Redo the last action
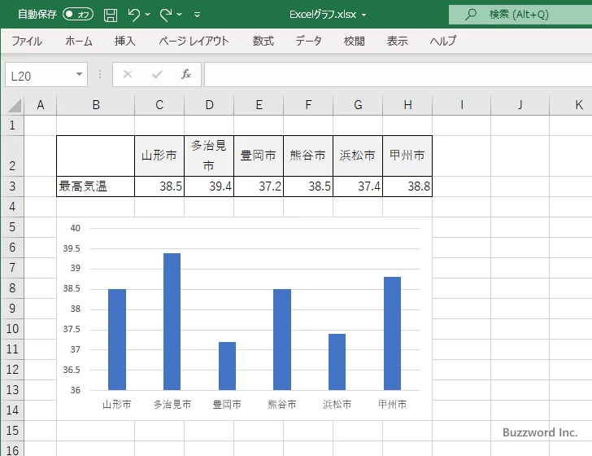This screenshot has height=456, width=592. [x=166, y=15]
